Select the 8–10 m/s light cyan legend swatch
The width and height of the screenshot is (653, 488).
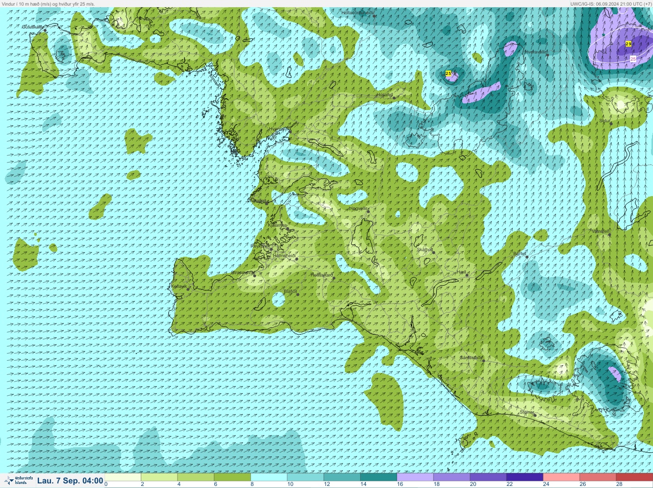(x=269, y=477)
